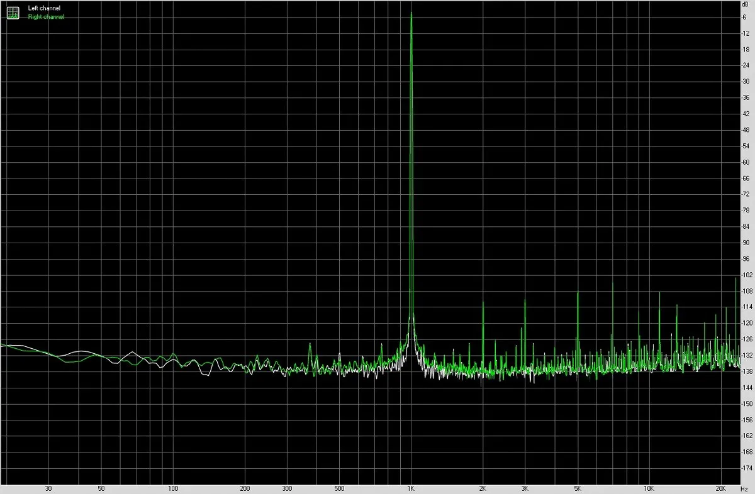Click the '50' frequency axis label
755x494 pixels.
point(101,488)
